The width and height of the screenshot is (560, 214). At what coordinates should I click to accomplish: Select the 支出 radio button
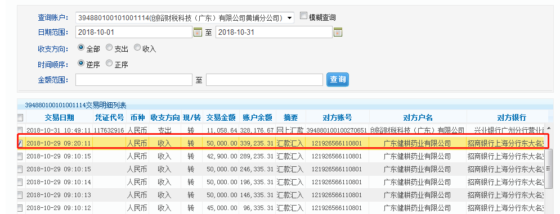click(x=109, y=47)
